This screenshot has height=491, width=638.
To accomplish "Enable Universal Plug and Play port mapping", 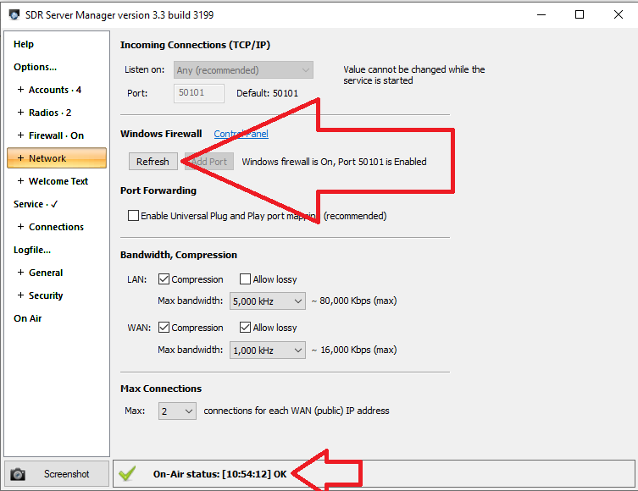I will click(133, 216).
